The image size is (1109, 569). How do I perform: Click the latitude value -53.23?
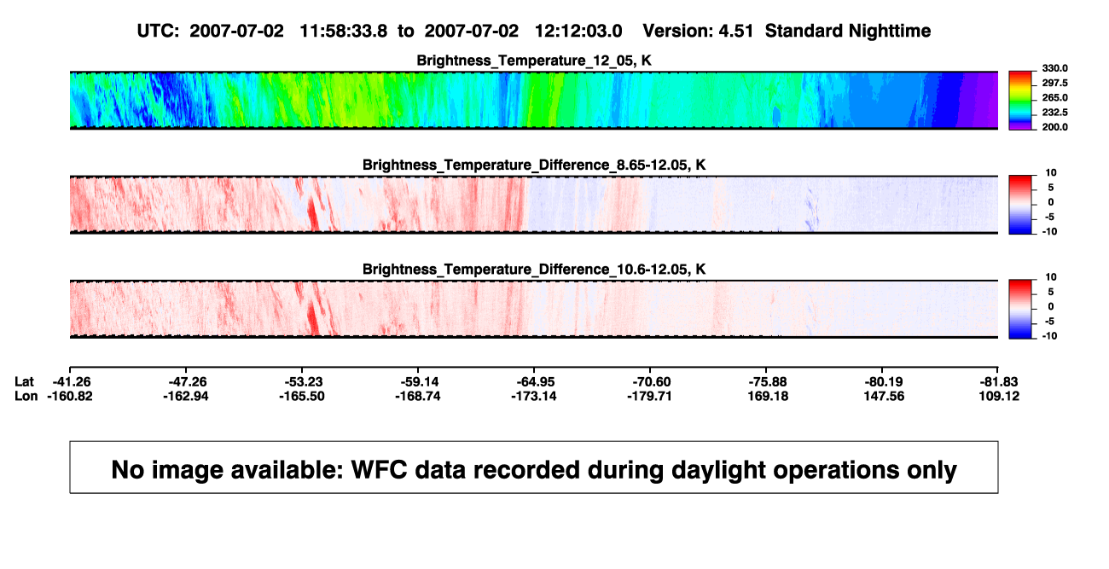tap(305, 381)
